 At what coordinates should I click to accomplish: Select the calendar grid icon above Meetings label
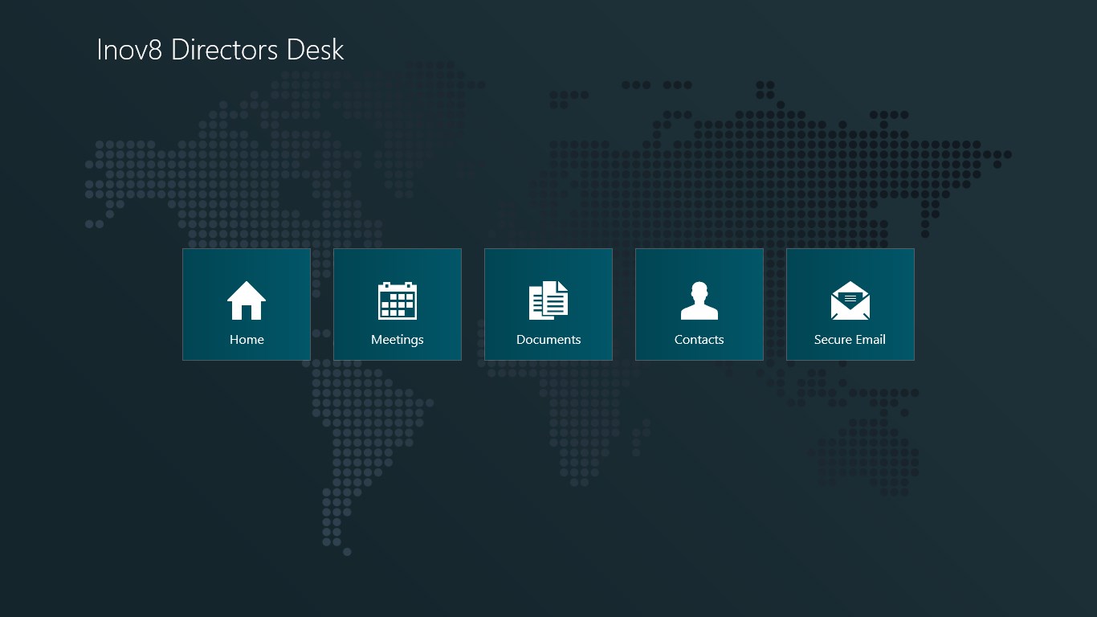click(398, 300)
